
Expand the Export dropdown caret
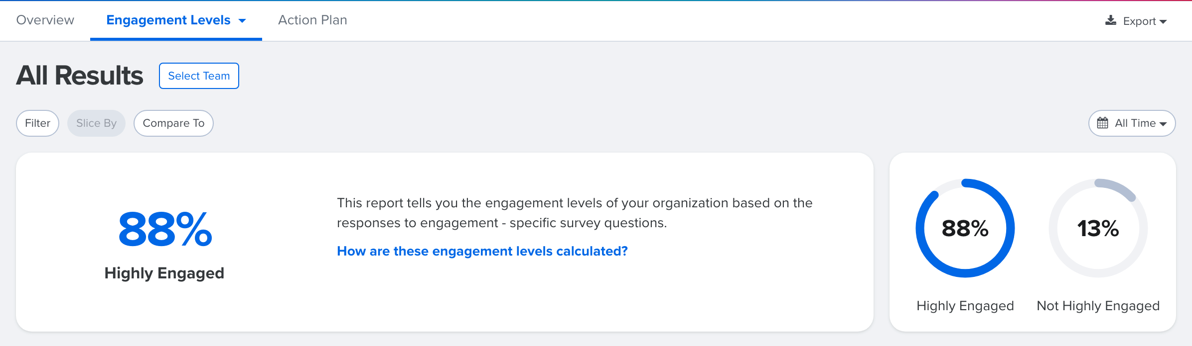point(1163,21)
